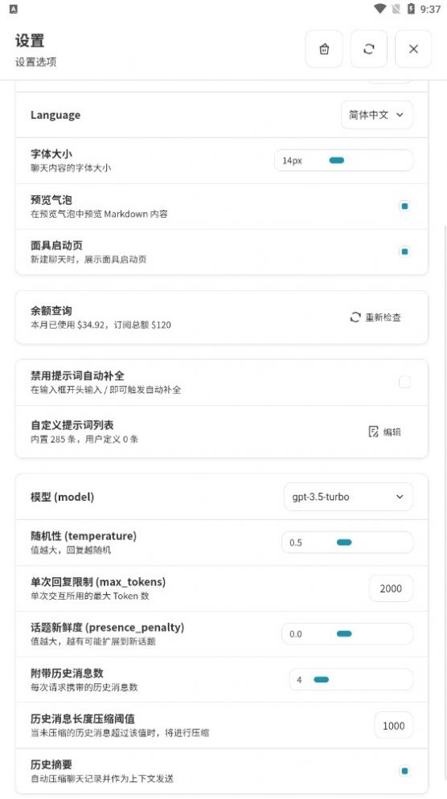Tap the notification app icon in status bar
The height and width of the screenshot is (799, 447).
pos(14,9)
